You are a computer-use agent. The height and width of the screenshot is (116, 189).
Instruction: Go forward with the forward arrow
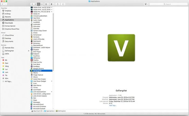(x=5, y=4)
